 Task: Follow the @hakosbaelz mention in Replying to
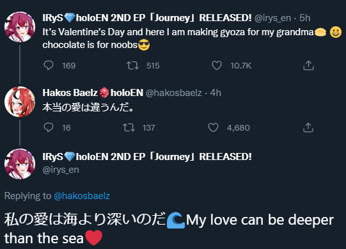(x=82, y=196)
